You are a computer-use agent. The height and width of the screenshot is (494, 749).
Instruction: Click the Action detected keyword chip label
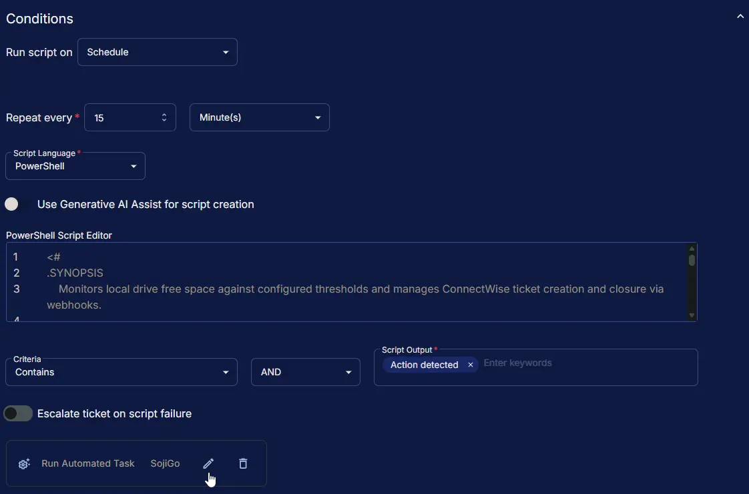pyautogui.click(x=424, y=365)
